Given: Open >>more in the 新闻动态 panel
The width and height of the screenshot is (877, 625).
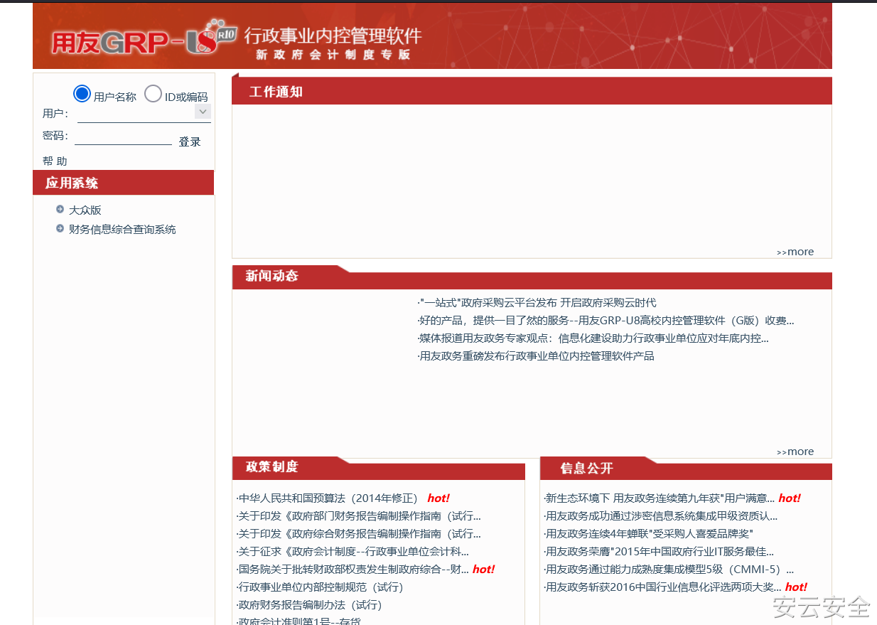Looking at the screenshot, I should tap(795, 452).
